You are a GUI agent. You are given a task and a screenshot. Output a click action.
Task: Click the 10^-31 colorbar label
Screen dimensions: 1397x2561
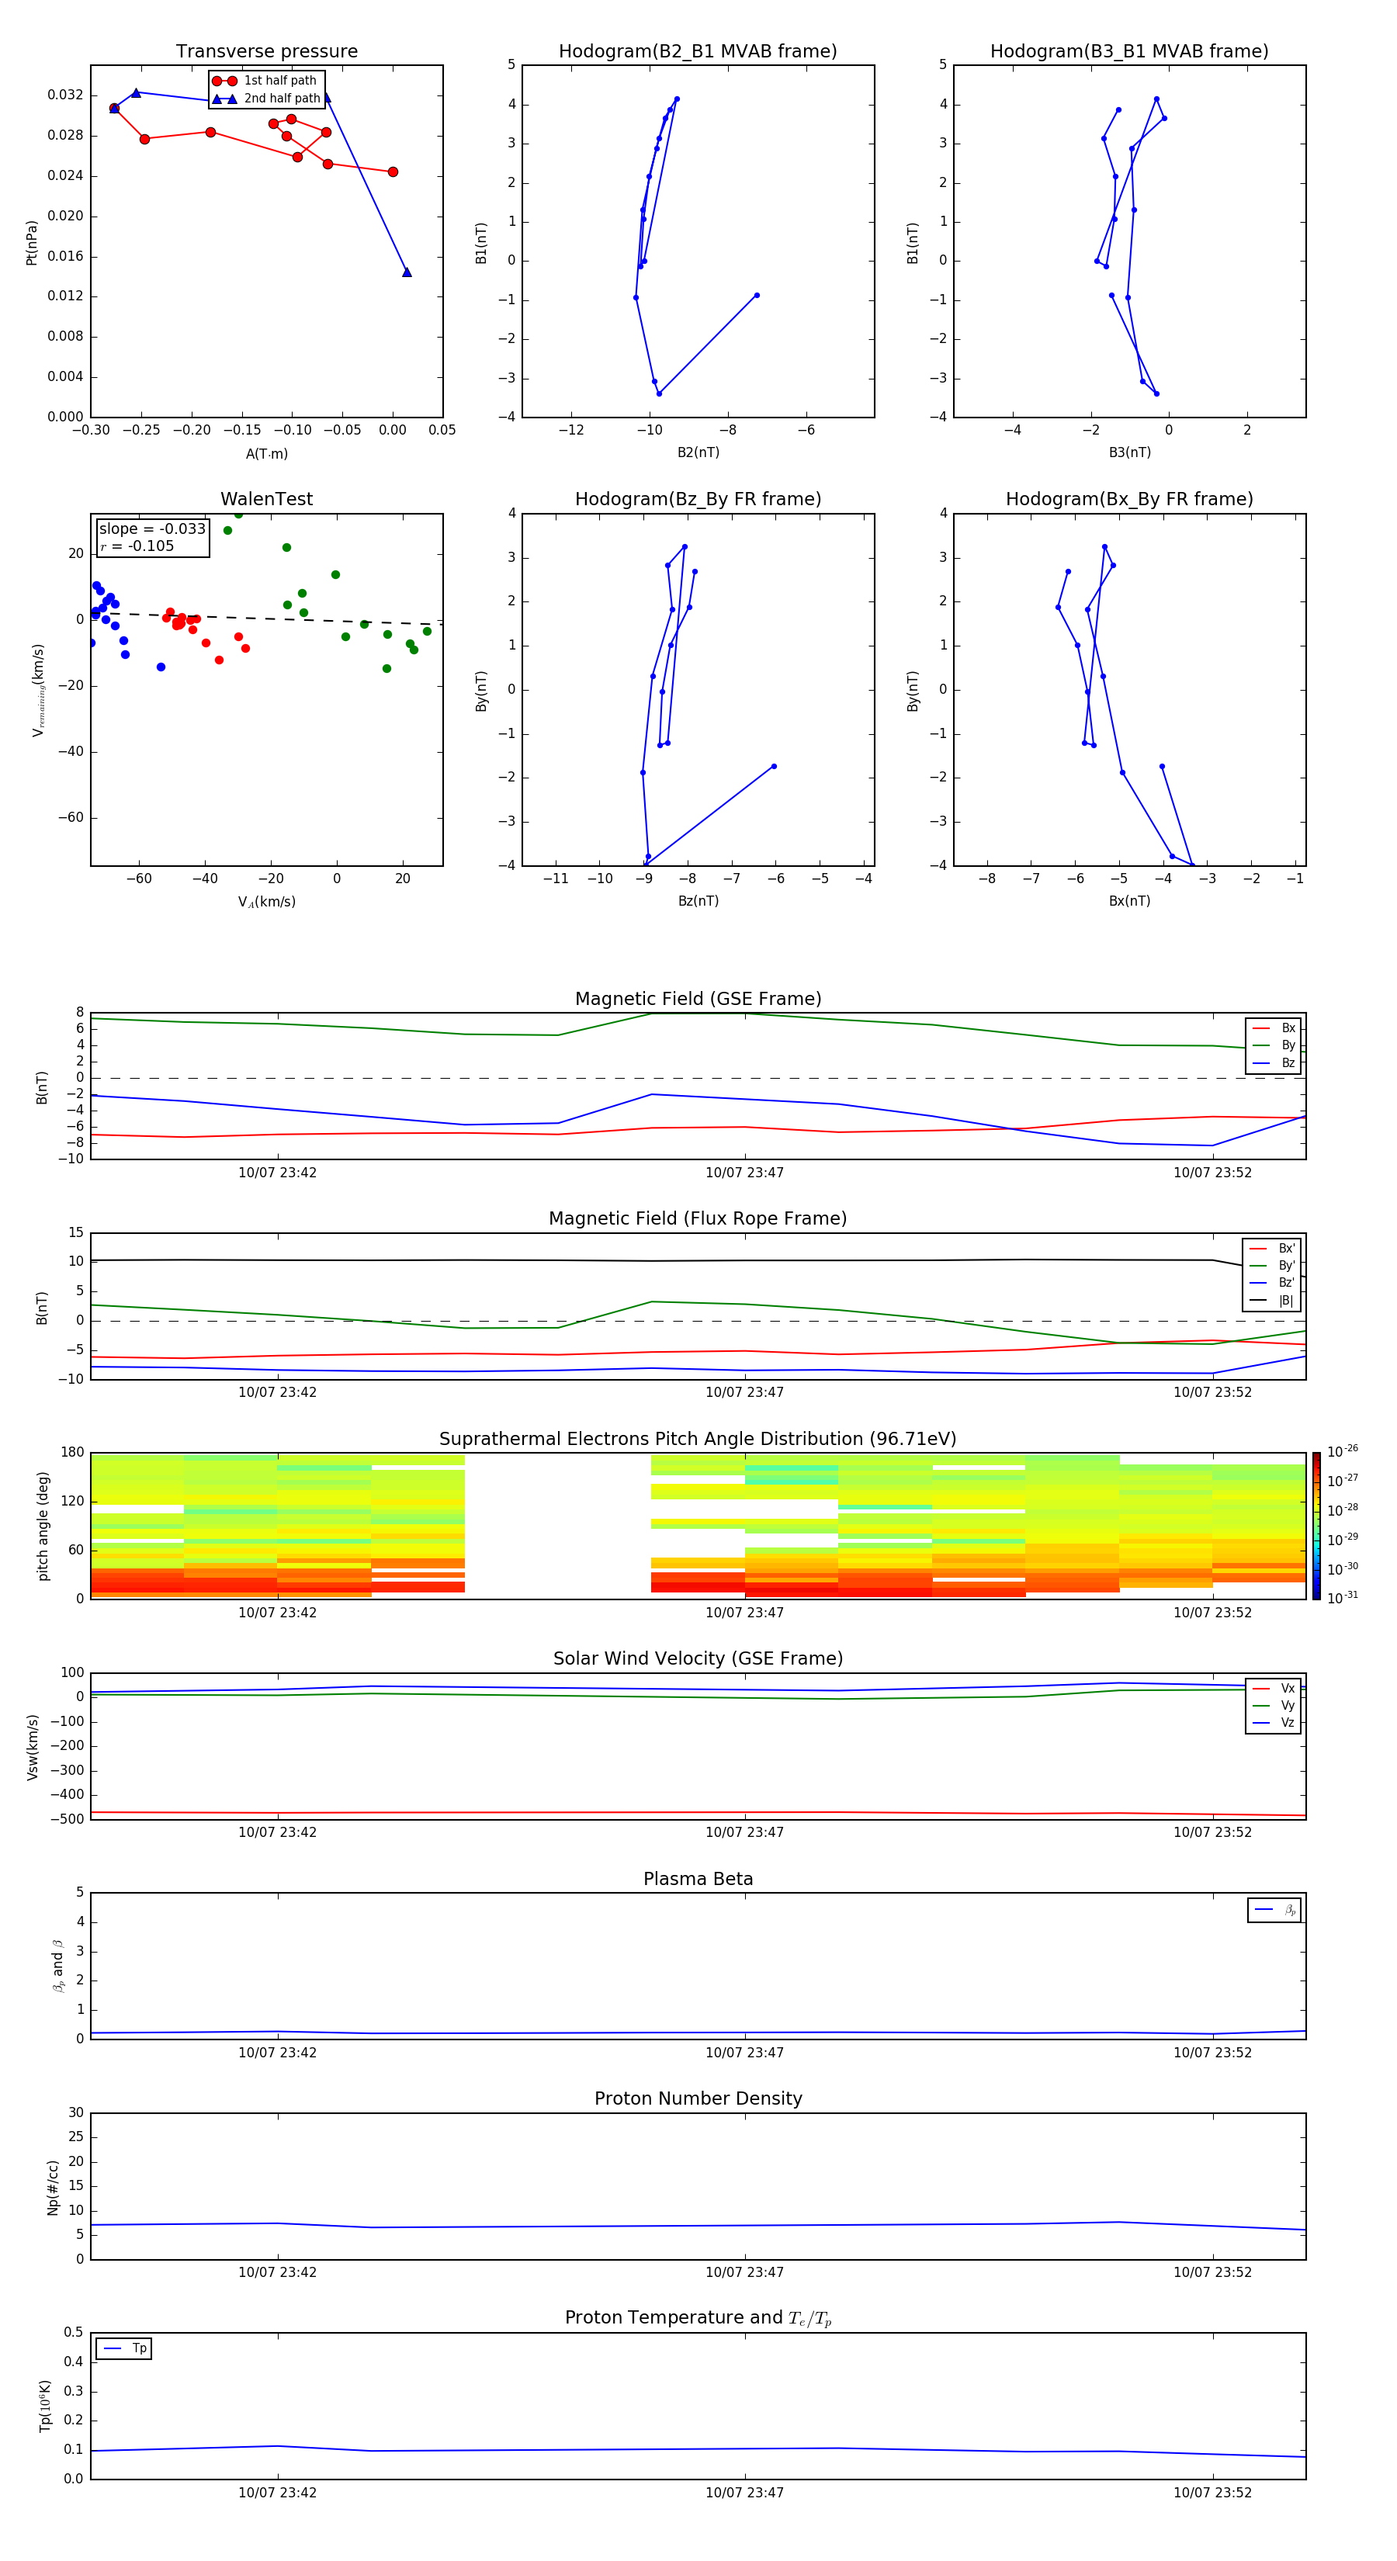coord(1343,1598)
